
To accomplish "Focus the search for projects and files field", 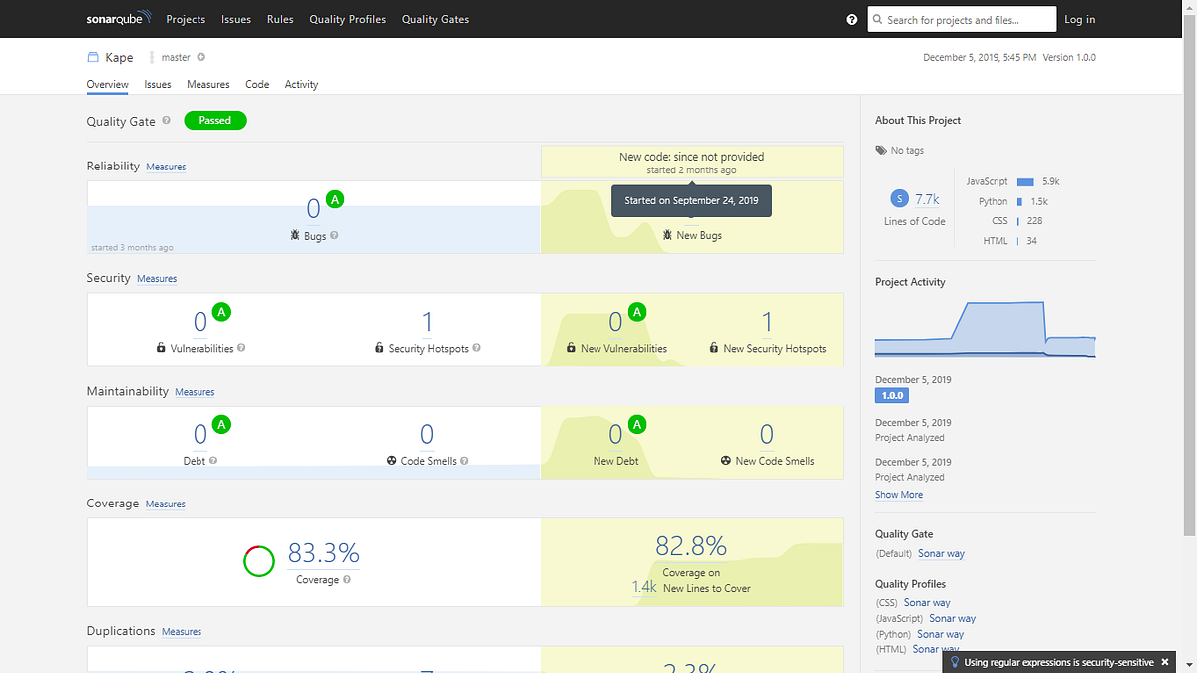I will tap(962, 19).
